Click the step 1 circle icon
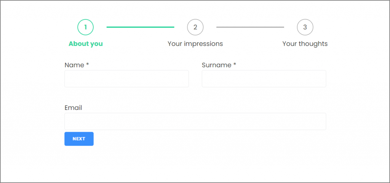 click(x=86, y=27)
